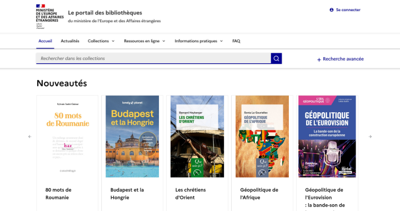
Task: Click the Budapest et la Hongrie title
Action: [x=127, y=194]
